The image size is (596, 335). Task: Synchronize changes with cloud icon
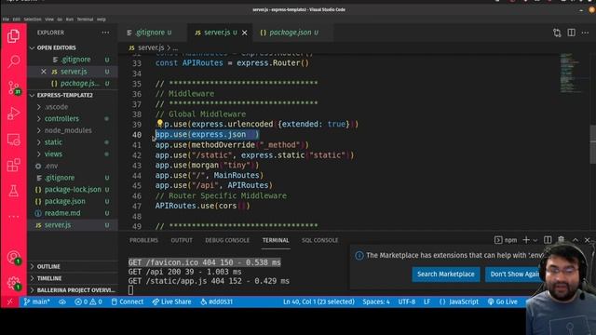[x=62, y=301]
